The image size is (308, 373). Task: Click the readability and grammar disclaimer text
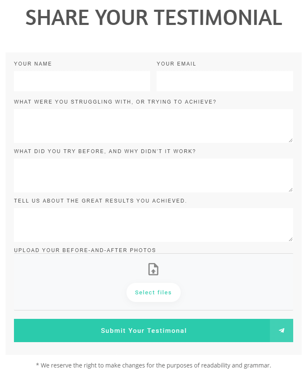pyautogui.click(x=154, y=365)
